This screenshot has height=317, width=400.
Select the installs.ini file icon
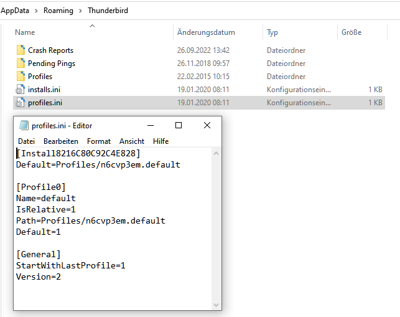[21, 90]
